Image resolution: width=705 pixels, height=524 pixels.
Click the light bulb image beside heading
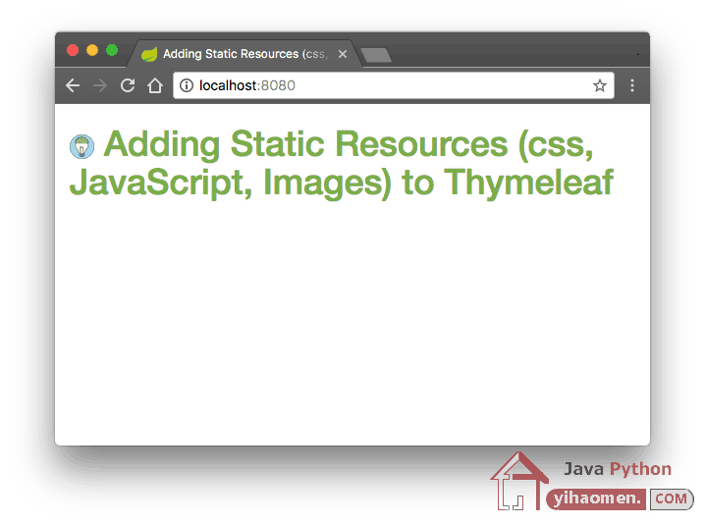point(81,146)
